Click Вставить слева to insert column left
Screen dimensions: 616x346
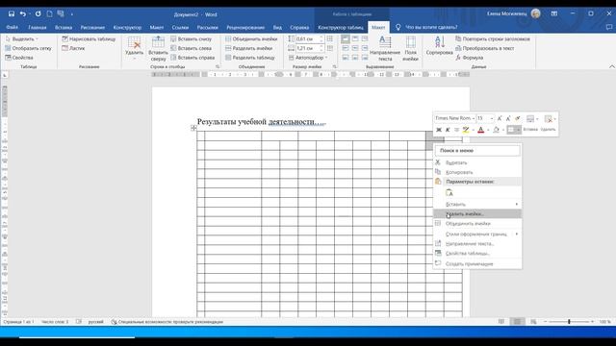pos(191,48)
